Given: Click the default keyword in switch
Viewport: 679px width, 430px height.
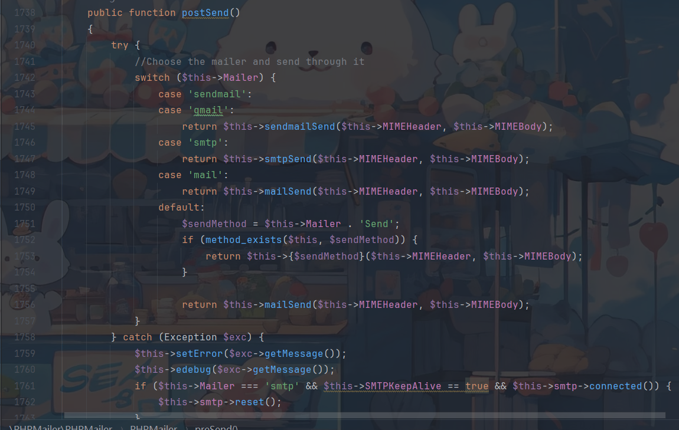Looking at the screenshot, I should point(181,207).
